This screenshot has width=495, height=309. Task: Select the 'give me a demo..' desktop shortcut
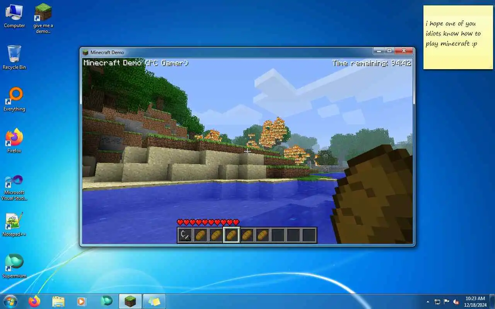pos(43,19)
